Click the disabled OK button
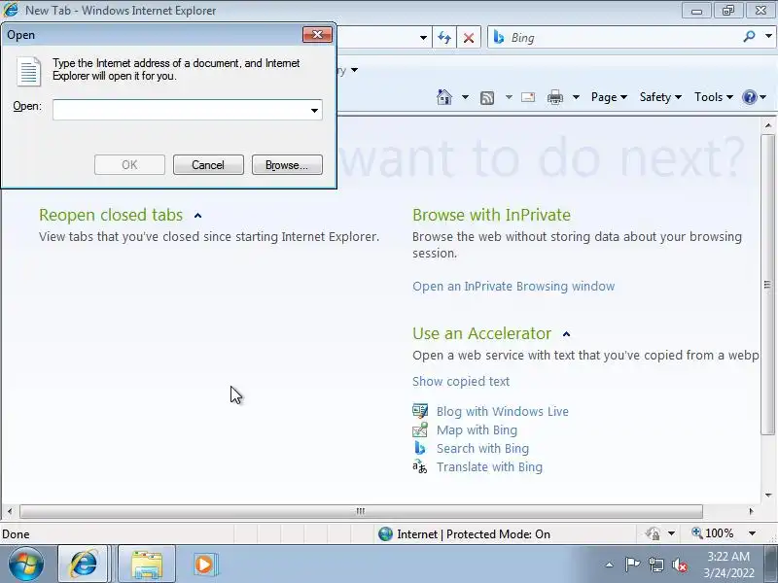The height and width of the screenshot is (583, 778). pos(129,165)
